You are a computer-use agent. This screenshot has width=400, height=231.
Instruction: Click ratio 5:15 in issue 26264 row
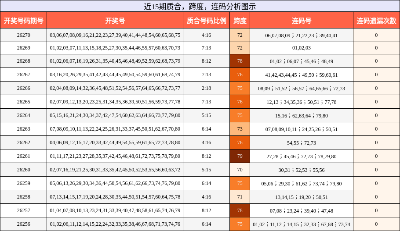pos(207,116)
